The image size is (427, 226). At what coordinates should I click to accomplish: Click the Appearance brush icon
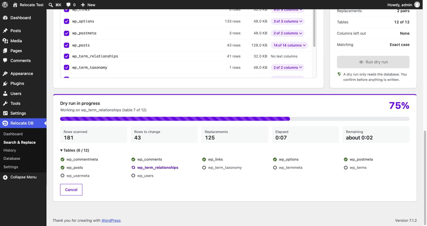click(5, 74)
